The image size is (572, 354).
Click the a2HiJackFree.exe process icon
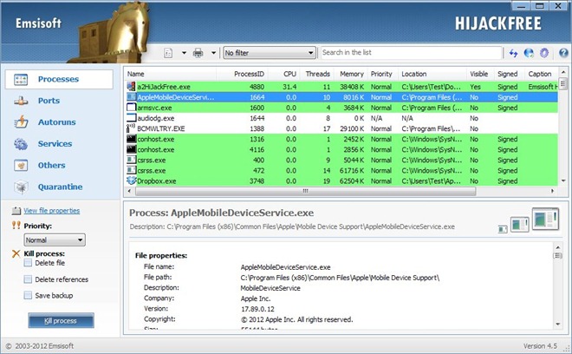132,87
